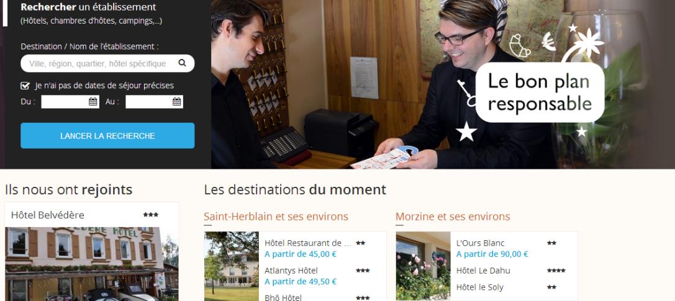Click the Au date input field
Screen dimensions: 675x301
(x=154, y=102)
